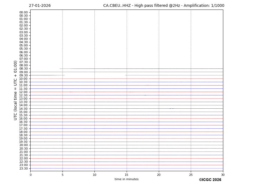Screen dimensions: 253x190
Task: Click the x-axis tick labeled 20
Action: pos(159,175)
